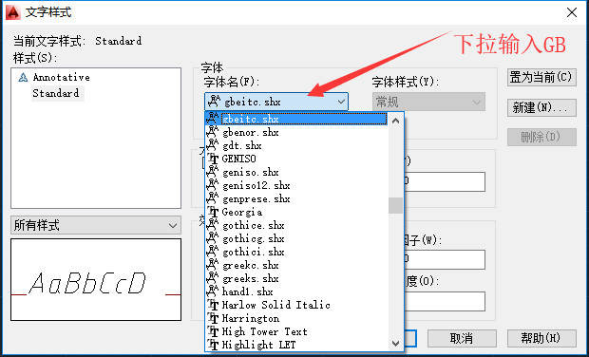Click SHX icon beside geniso.shx
This screenshot has width=589, height=357.
coord(213,172)
